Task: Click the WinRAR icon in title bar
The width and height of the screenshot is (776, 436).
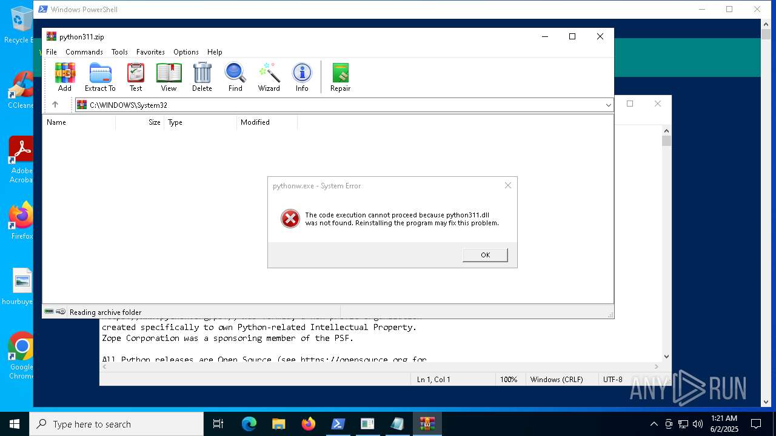Action: click(x=52, y=36)
